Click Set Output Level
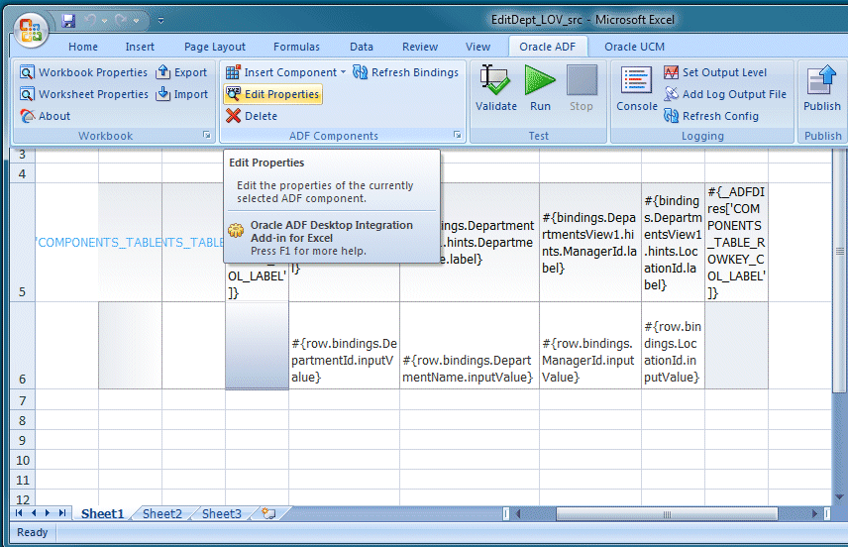This screenshot has width=848, height=547. tap(715, 72)
